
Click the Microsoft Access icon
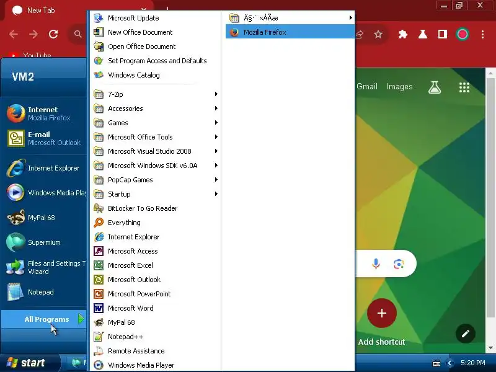coord(99,251)
